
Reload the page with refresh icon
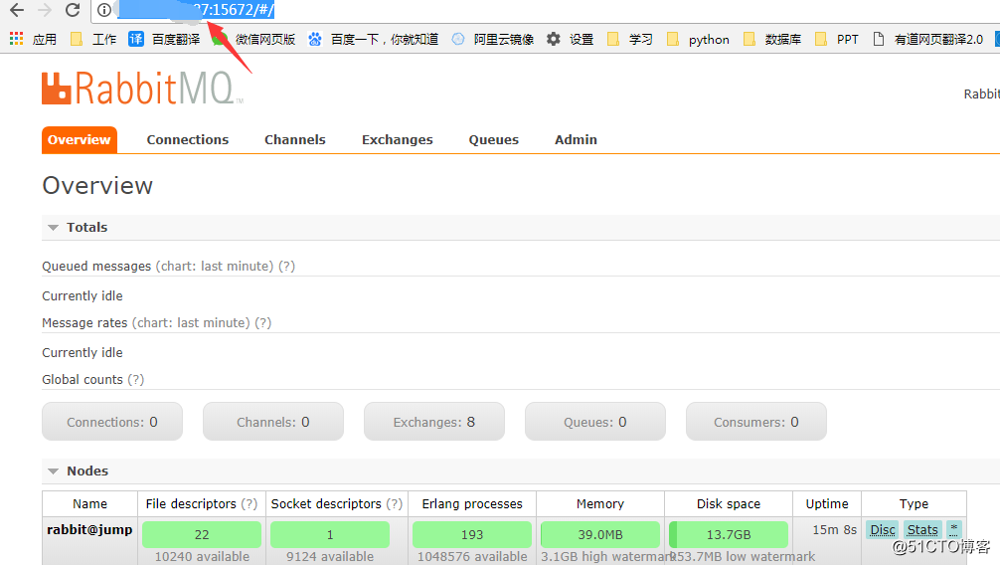[x=73, y=10]
